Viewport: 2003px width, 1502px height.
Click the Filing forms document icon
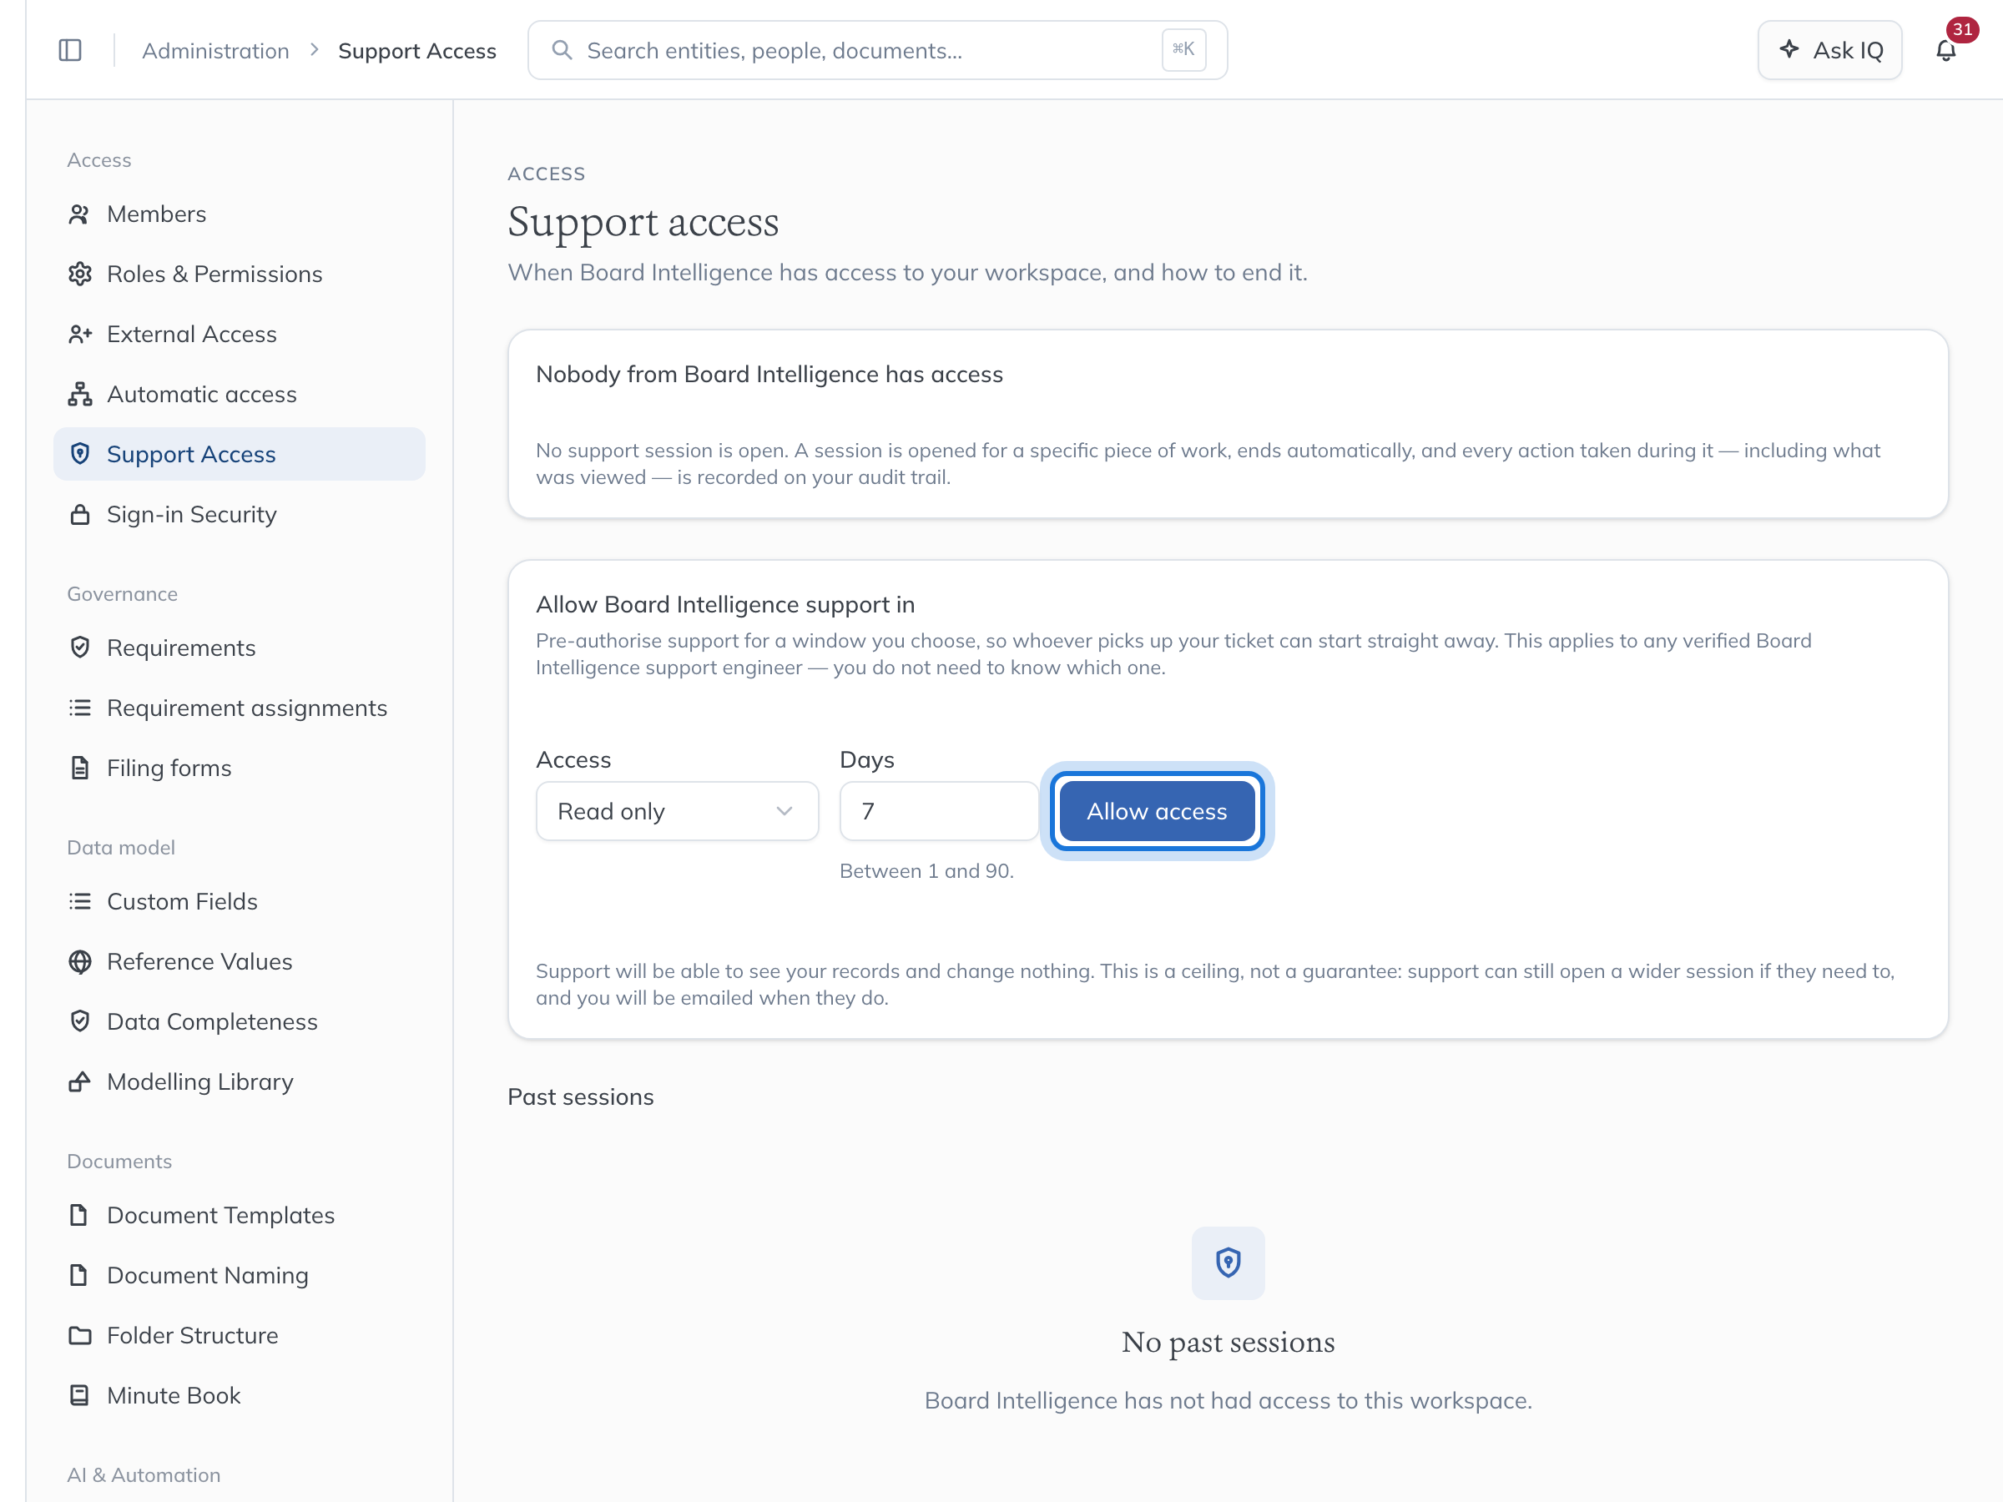79,768
